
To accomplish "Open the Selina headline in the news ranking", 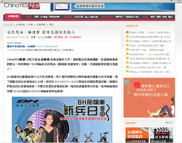I will tap(148, 67).
